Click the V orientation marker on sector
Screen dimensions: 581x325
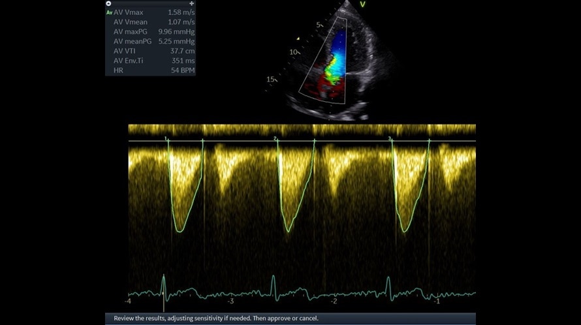(x=364, y=5)
